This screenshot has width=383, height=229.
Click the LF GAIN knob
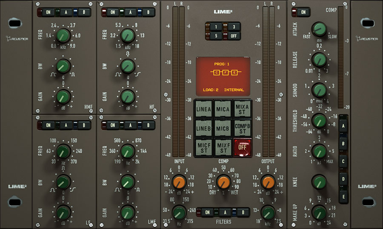point(63,212)
